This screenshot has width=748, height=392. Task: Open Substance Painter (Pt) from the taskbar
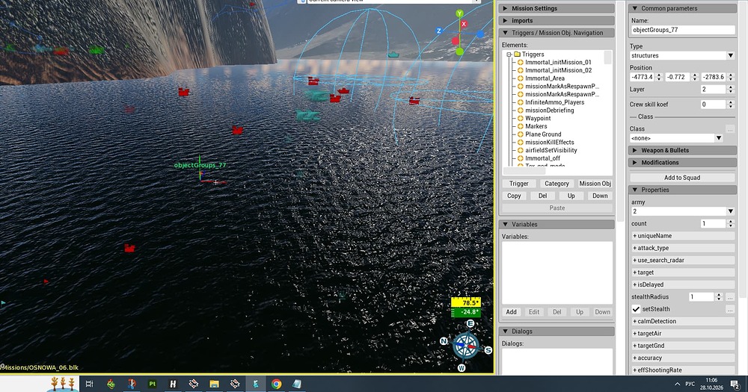pyautogui.click(x=152, y=384)
